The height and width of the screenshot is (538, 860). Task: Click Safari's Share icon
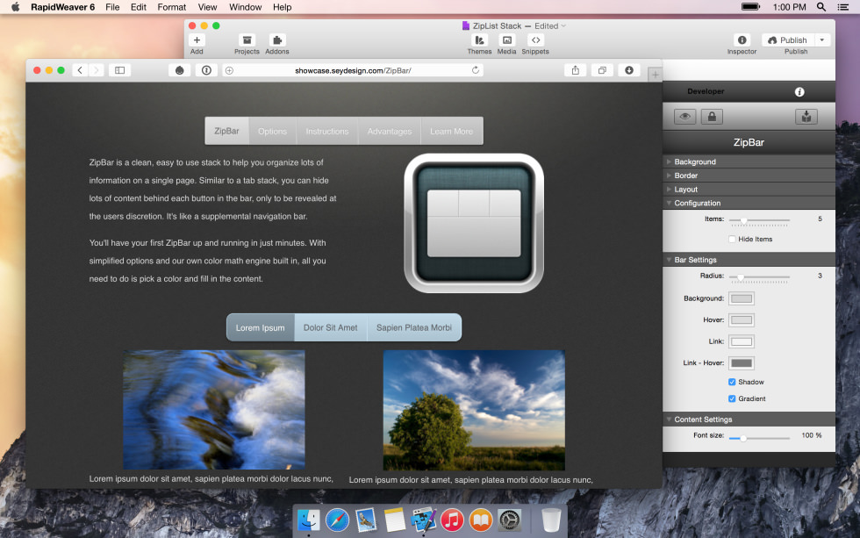click(x=576, y=70)
